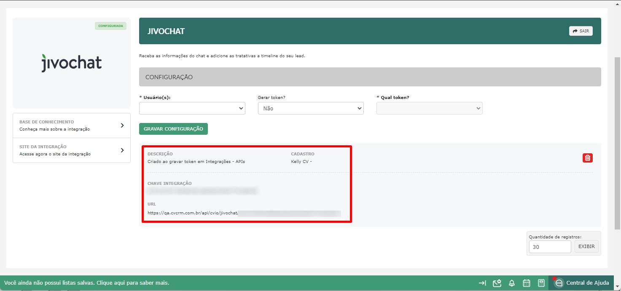Click the description 'Criado ao gravar token' text

point(196,161)
